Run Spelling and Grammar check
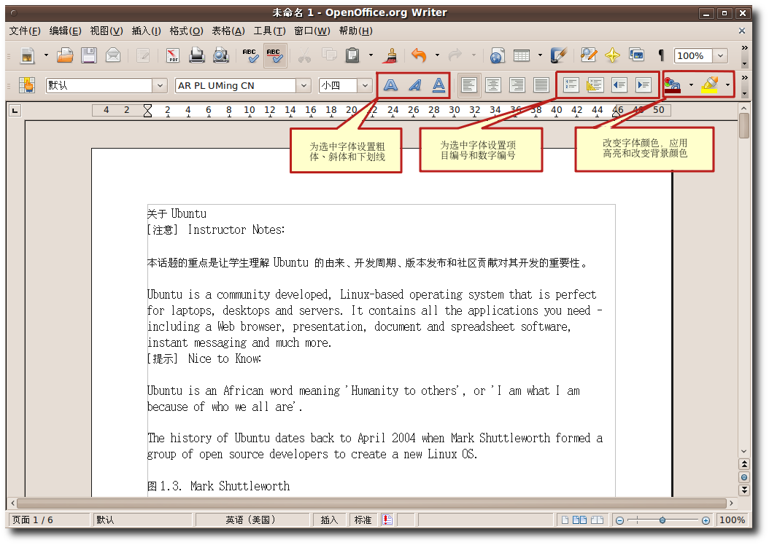Image resolution: width=769 pixels, height=545 pixels. point(250,55)
